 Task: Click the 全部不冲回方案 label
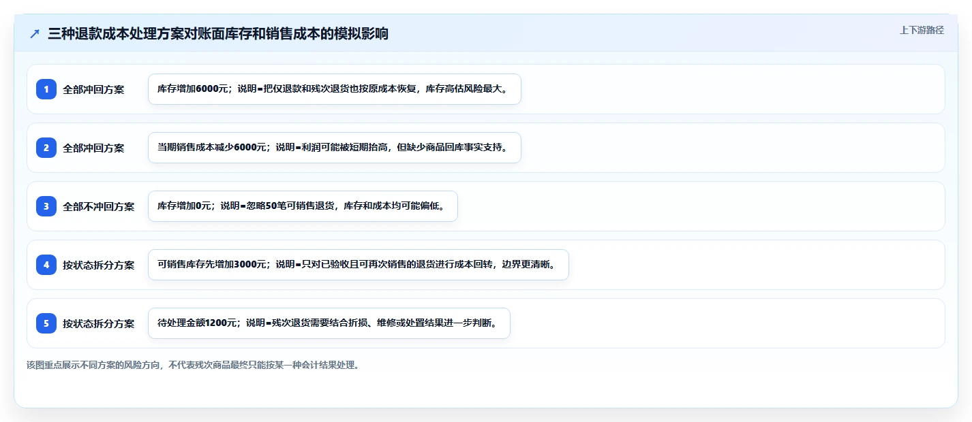click(x=99, y=206)
